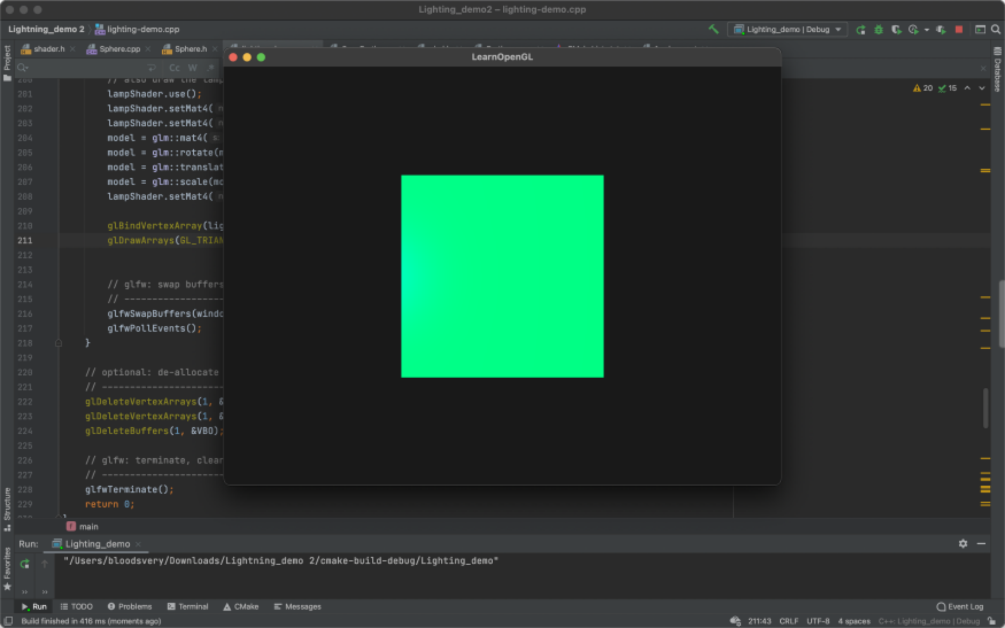Rerun Lighting_demo in Run panel

pos(25,563)
